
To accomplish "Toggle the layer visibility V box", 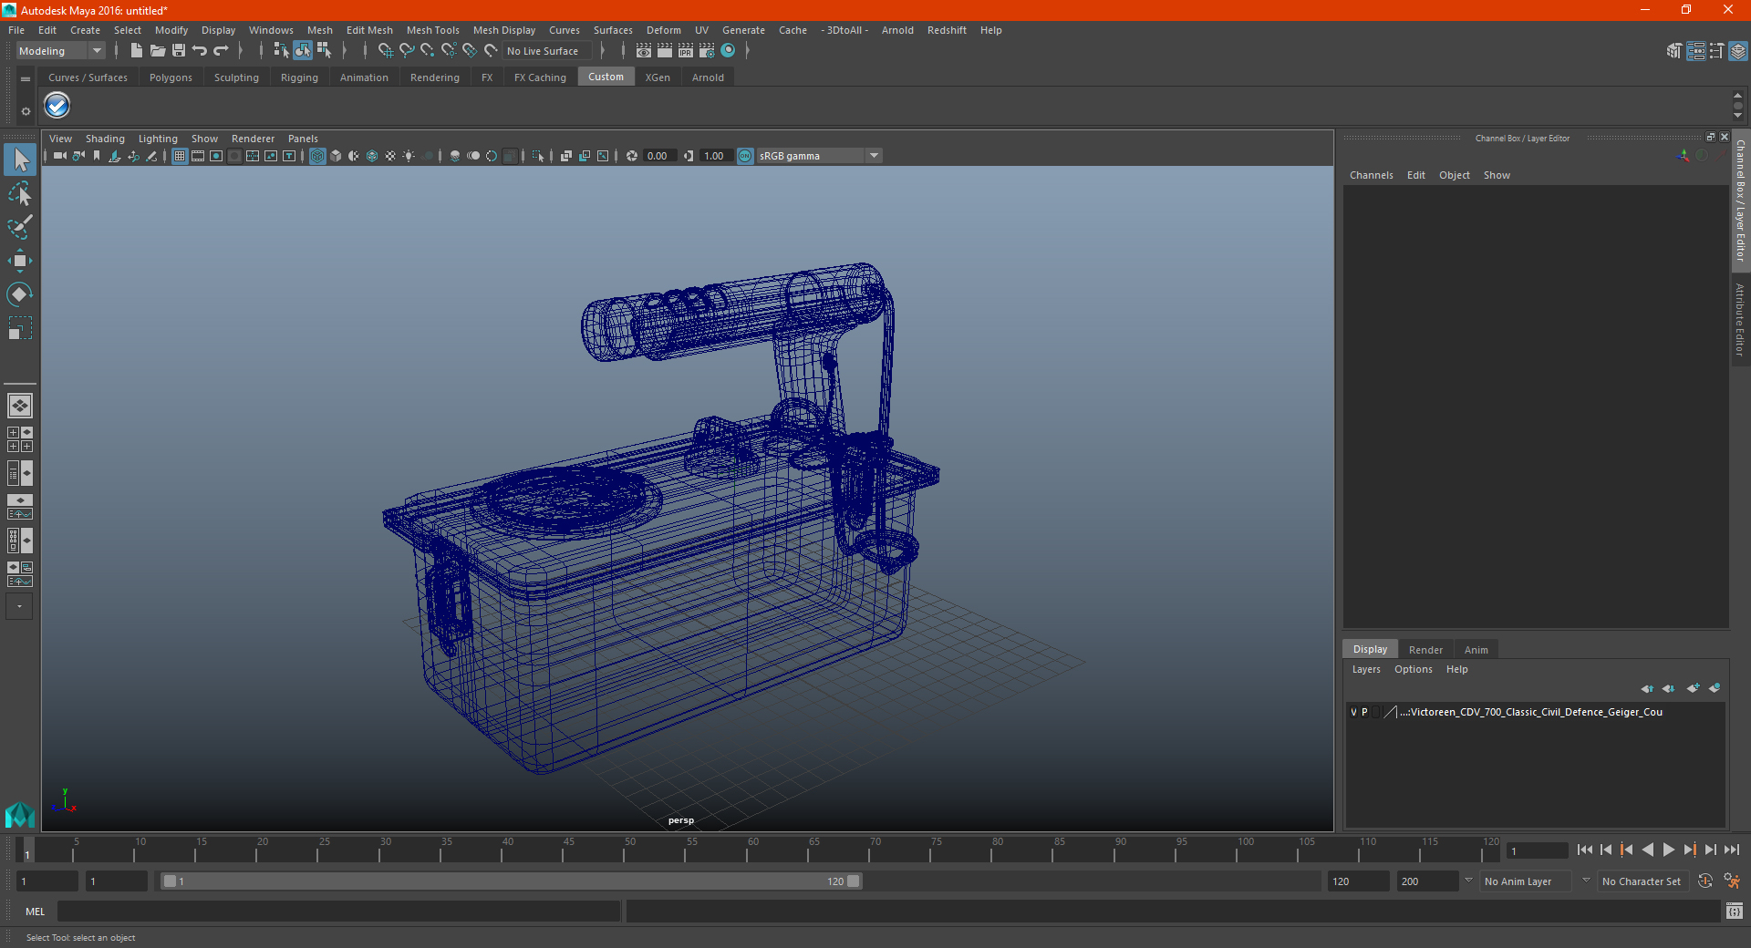I will (x=1353, y=712).
